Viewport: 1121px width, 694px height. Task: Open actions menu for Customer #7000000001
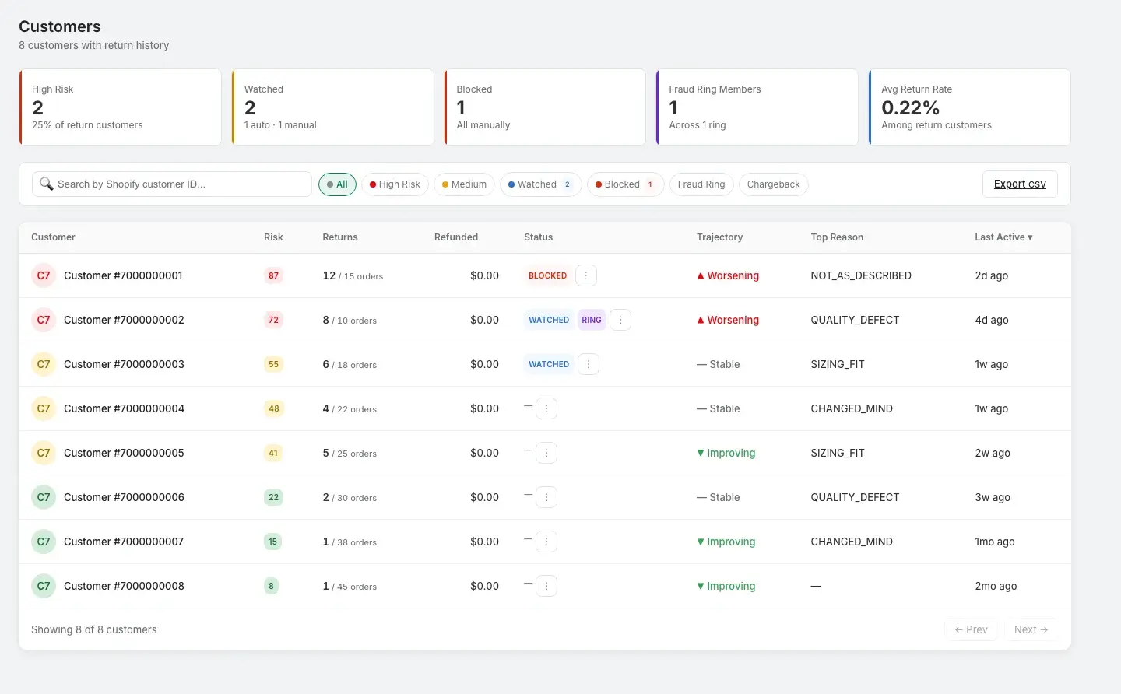[x=585, y=275]
